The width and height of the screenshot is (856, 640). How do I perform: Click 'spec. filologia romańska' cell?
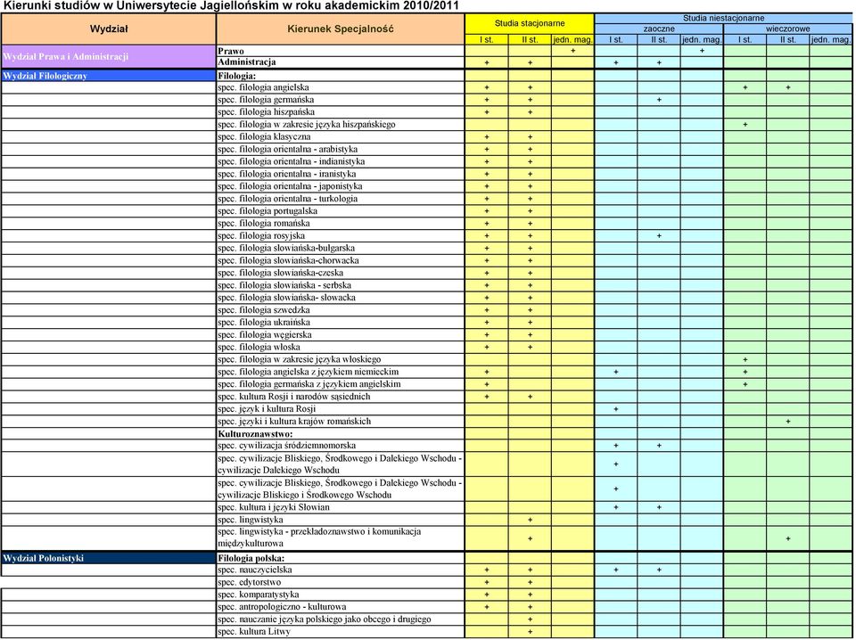pyautogui.click(x=340, y=223)
